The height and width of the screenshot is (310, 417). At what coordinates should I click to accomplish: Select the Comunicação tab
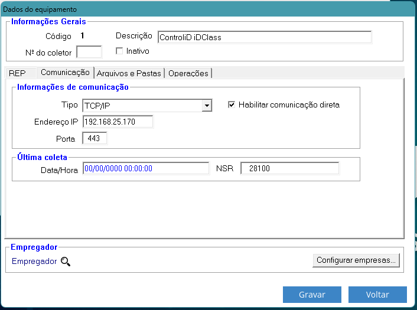pyautogui.click(x=64, y=73)
